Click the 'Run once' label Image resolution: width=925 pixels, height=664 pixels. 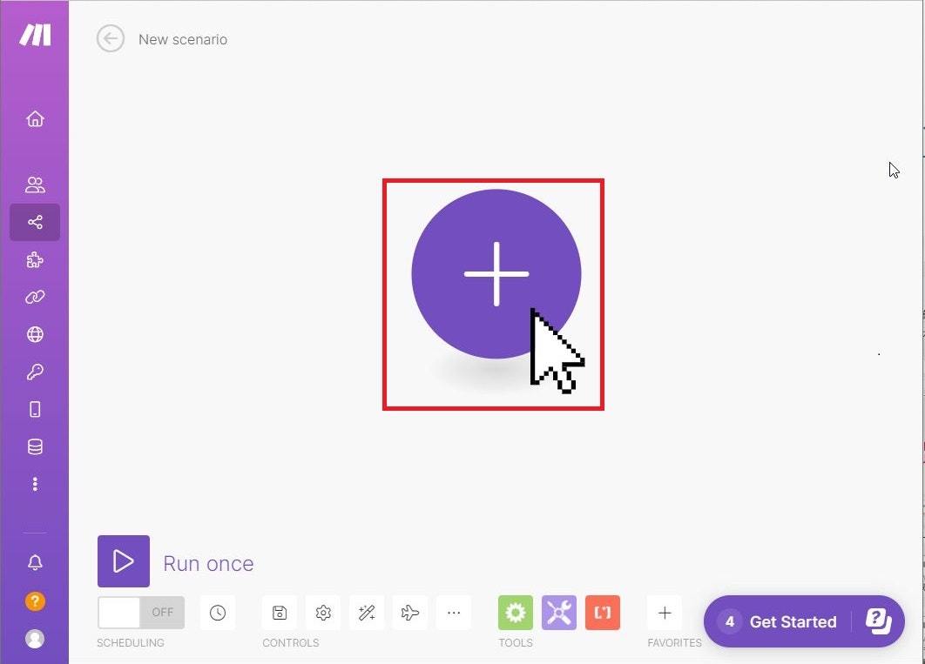tap(208, 564)
